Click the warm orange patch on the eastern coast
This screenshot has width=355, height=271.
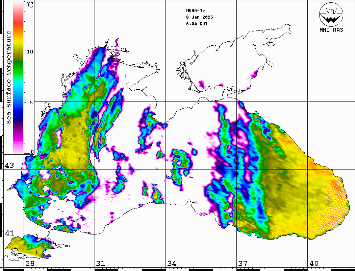336,186
